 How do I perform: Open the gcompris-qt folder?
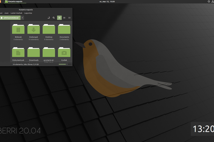[x=49, y=52]
